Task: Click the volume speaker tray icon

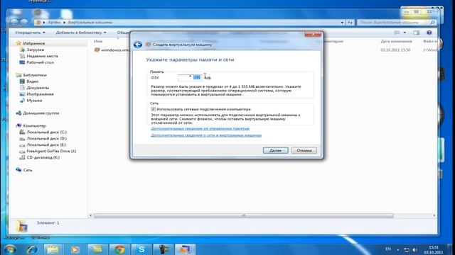Action: coord(415,249)
